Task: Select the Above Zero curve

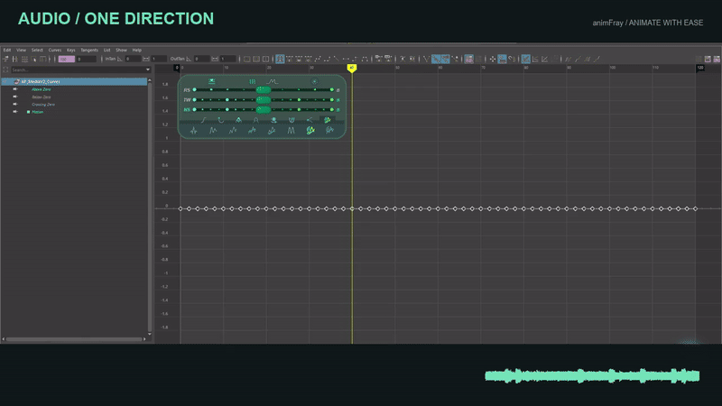Action: click(x=41, y=89)
